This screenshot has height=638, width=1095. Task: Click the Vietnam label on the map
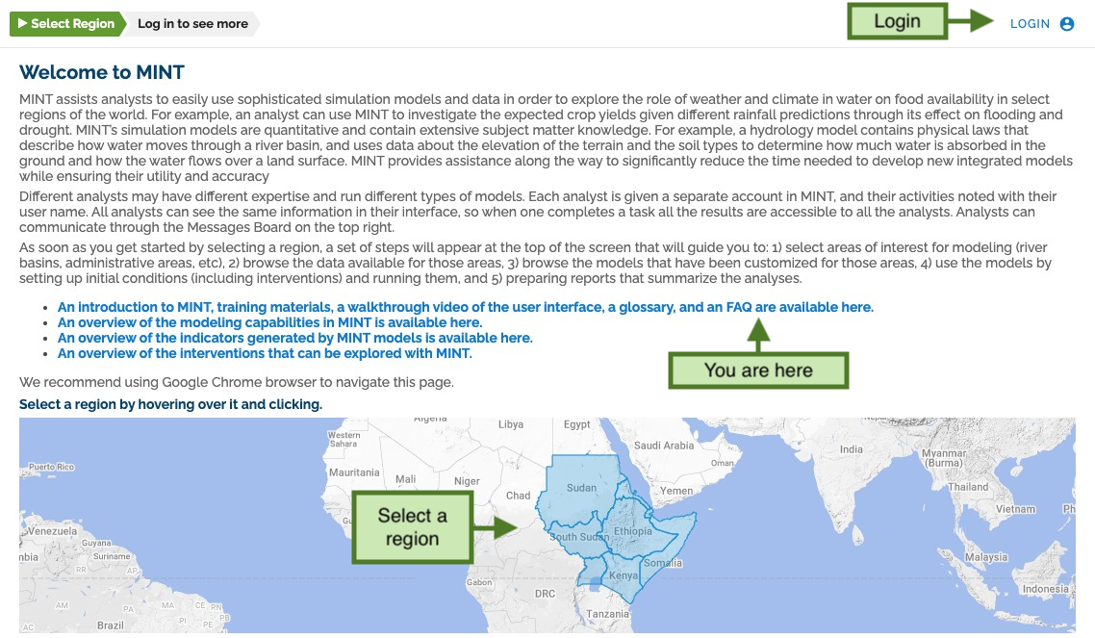tap(1015, 509)
